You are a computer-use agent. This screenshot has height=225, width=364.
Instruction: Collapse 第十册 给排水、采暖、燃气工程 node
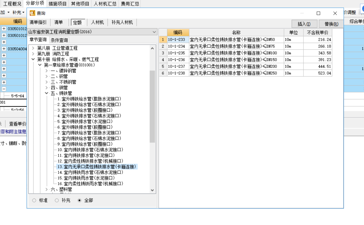point(33,59)
